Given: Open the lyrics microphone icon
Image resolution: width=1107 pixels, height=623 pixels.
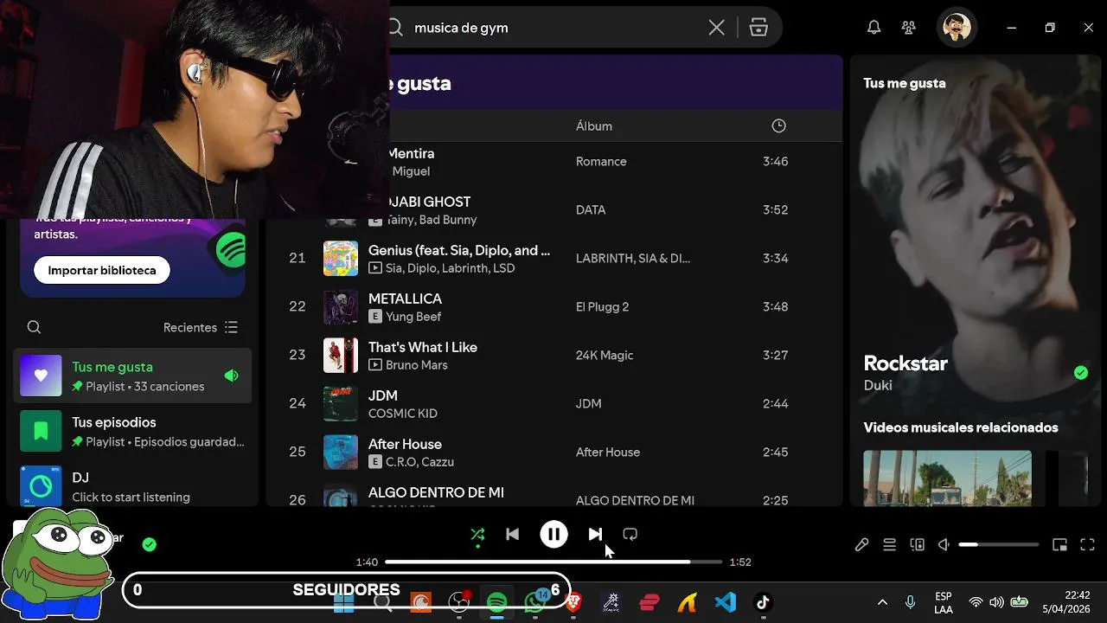Looking at the screenshot, I should (x=861, y=545).
